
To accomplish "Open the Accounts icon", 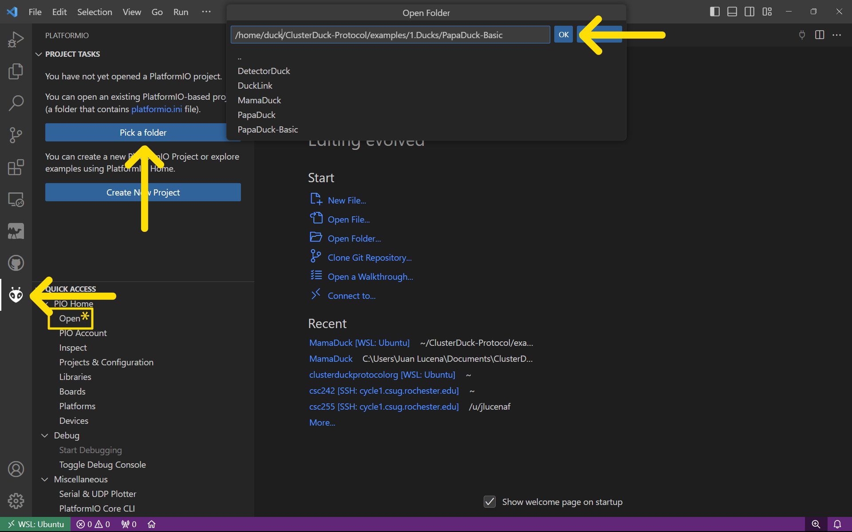I will (x=16, y=469).
